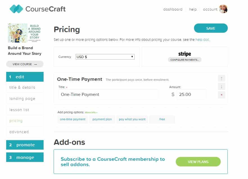Open the account profile avatar
This screenshot has height=179, width=248.
223,9
